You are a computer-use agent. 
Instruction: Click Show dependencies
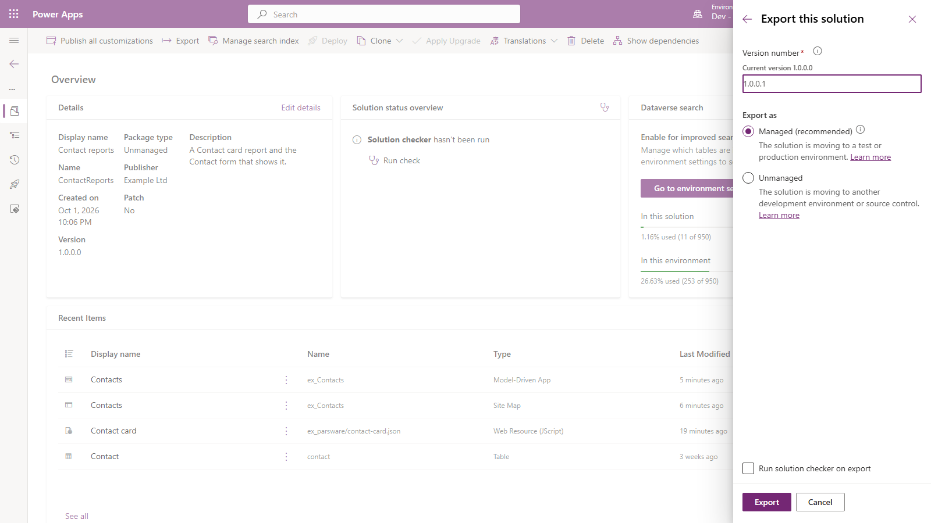point(656,41)
